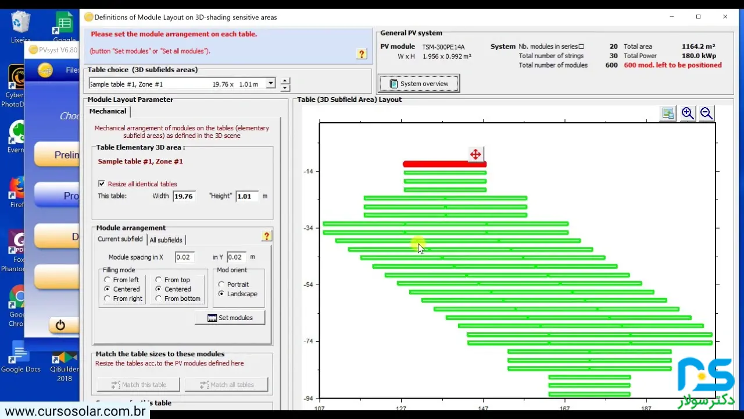Toggle Resize all identical tables checkbox

click(102, 184)
